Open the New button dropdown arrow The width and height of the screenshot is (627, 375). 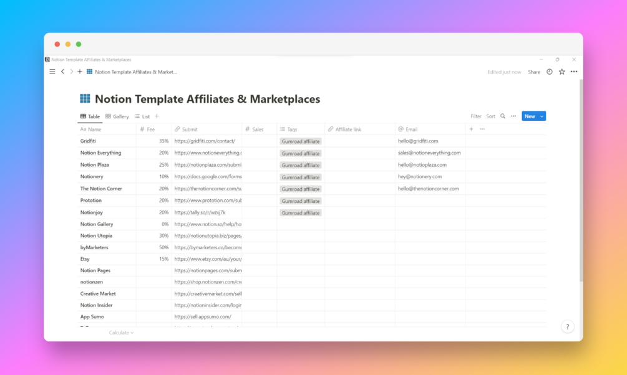pos(542,116)
